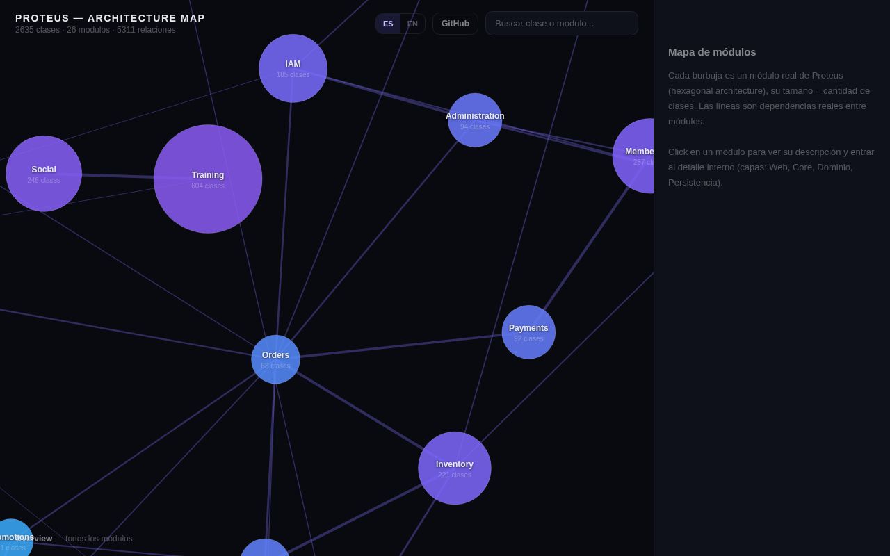The width and height of the screenshot is (890, 556).
Task: Select the Training module bubble
Action: (x=208, y=179)
